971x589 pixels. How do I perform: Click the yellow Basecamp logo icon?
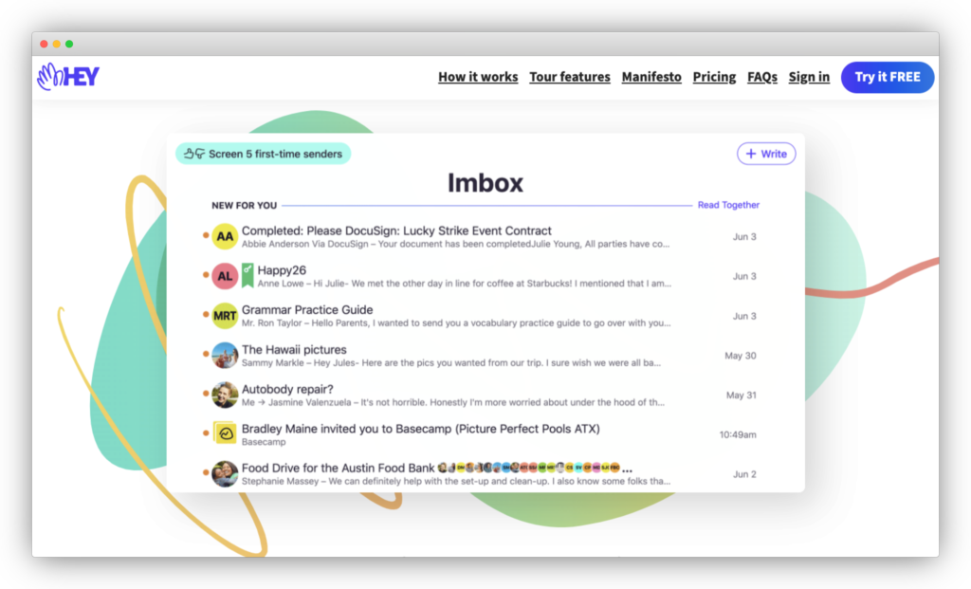225,433
